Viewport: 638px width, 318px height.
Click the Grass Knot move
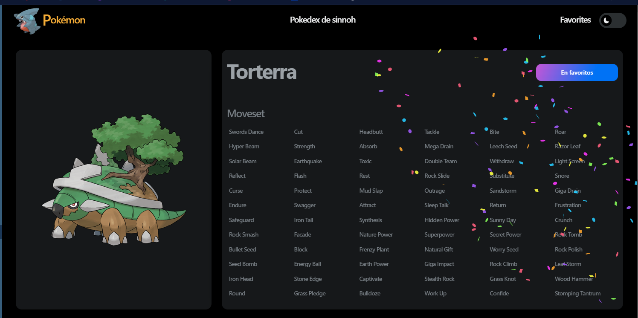click(503, 279)
